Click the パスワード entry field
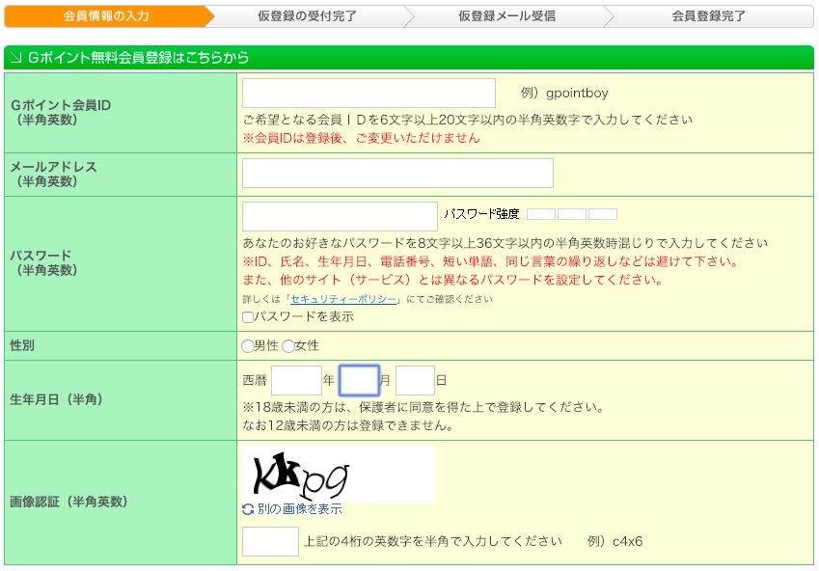The image size is (819, 571). 340,216
